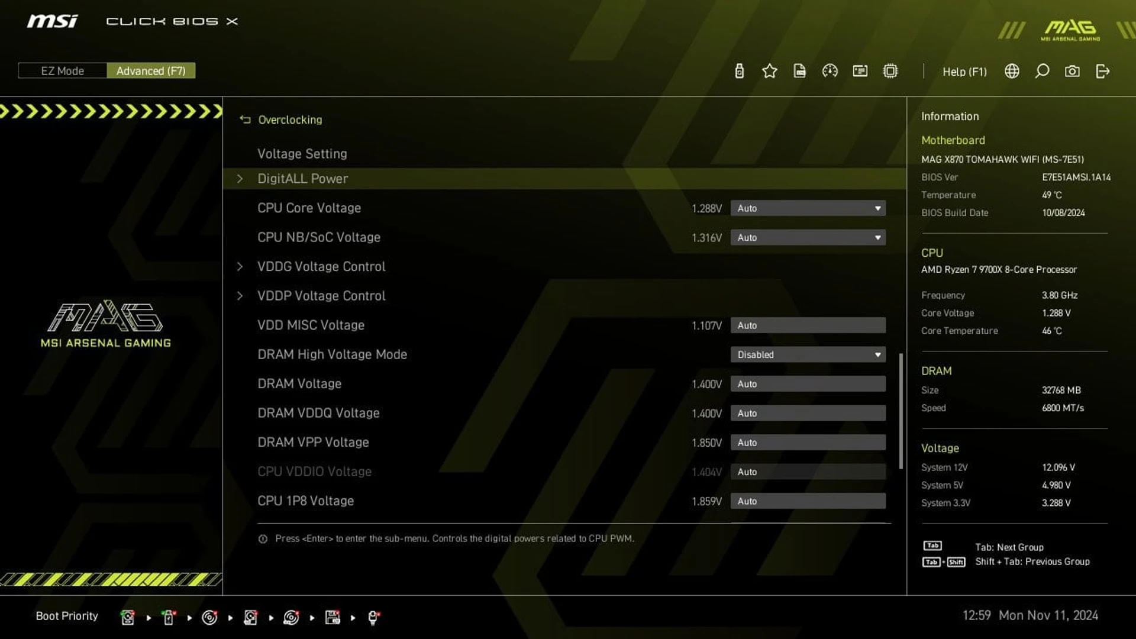The height and width of the screenshot is (639, 1136).
Task: Switch to EZ Mode
Action: point(62,70)
